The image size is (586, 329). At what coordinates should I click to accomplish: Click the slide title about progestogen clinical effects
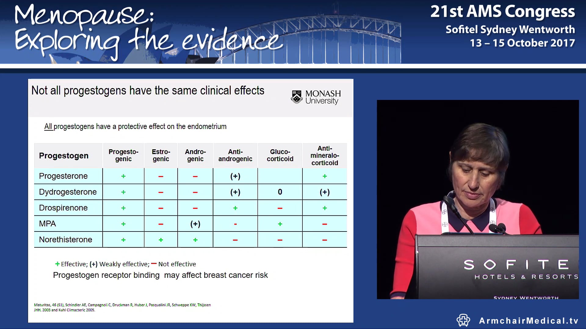148,90
